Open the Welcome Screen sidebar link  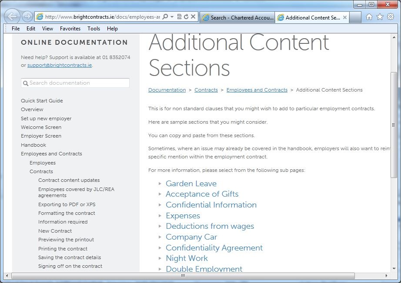41,127
